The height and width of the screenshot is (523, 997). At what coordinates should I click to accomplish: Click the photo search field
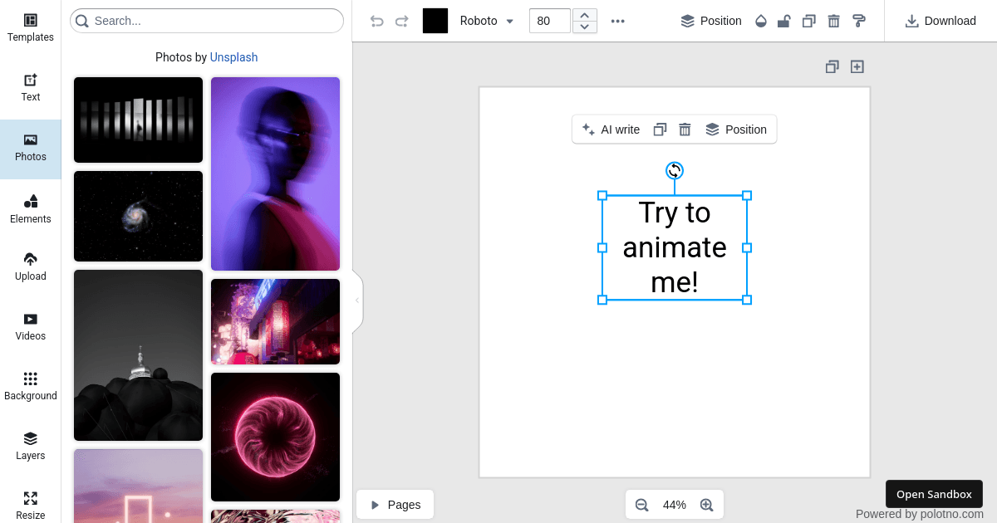pos(206,20)
